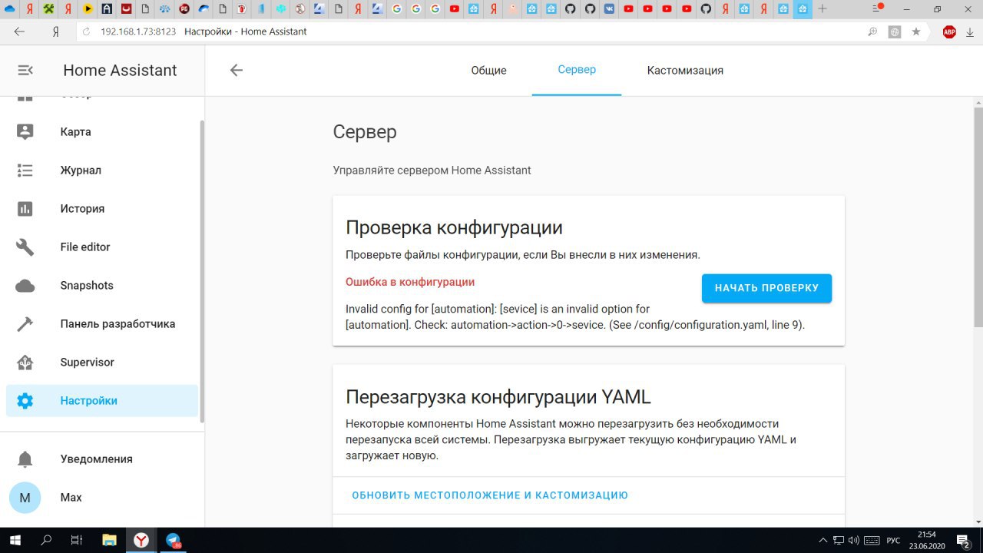Click the РУС language indicator
Image resolution: width=983 pixels, height=553 pixels.
(893, 540)
